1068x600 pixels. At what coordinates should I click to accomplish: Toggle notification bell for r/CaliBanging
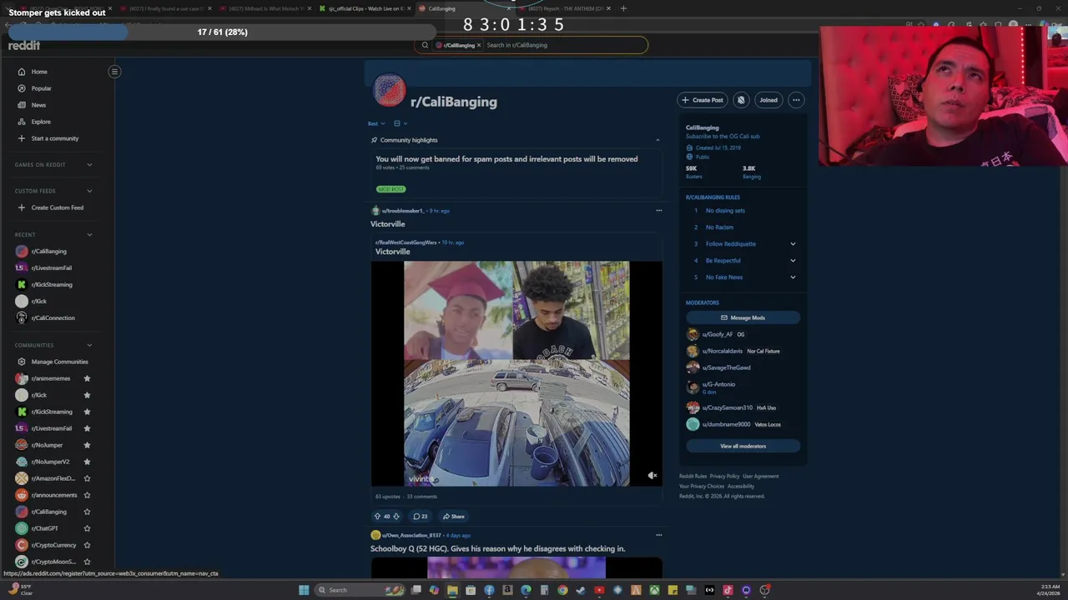741,100
